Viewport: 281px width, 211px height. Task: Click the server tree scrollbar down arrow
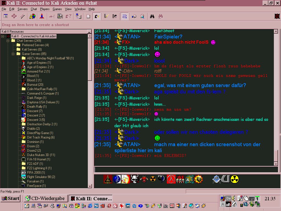click(90, 186)
